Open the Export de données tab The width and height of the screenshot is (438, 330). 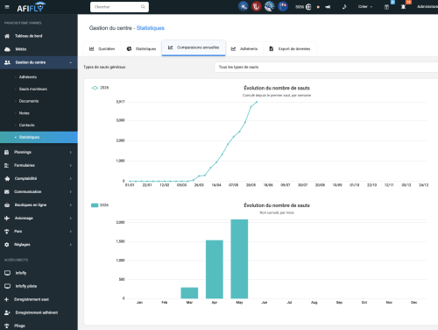290,49
